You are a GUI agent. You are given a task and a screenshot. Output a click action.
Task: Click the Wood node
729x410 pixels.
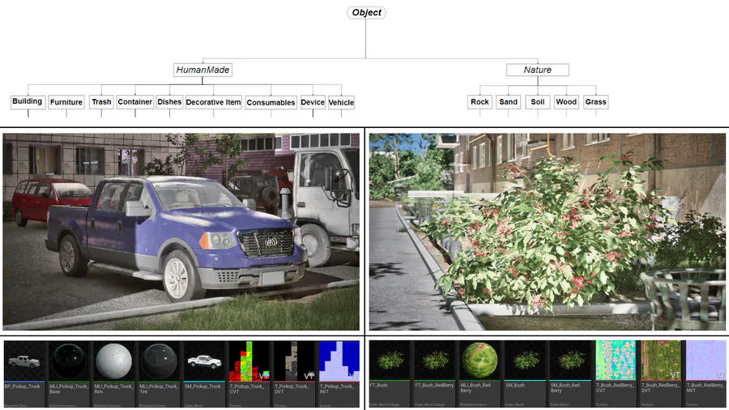point(566,102)
